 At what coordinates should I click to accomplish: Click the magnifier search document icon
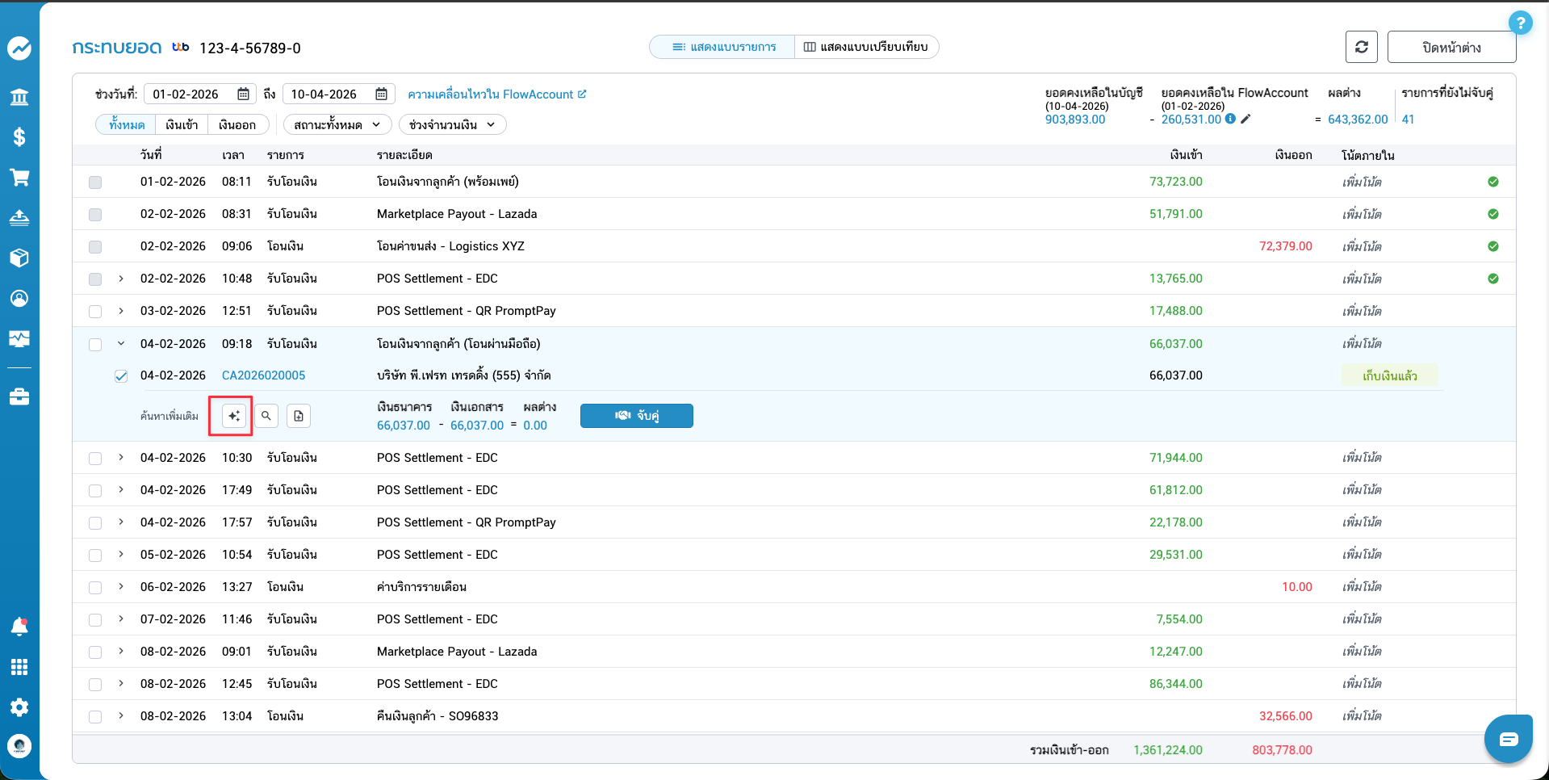coord(266,416)
